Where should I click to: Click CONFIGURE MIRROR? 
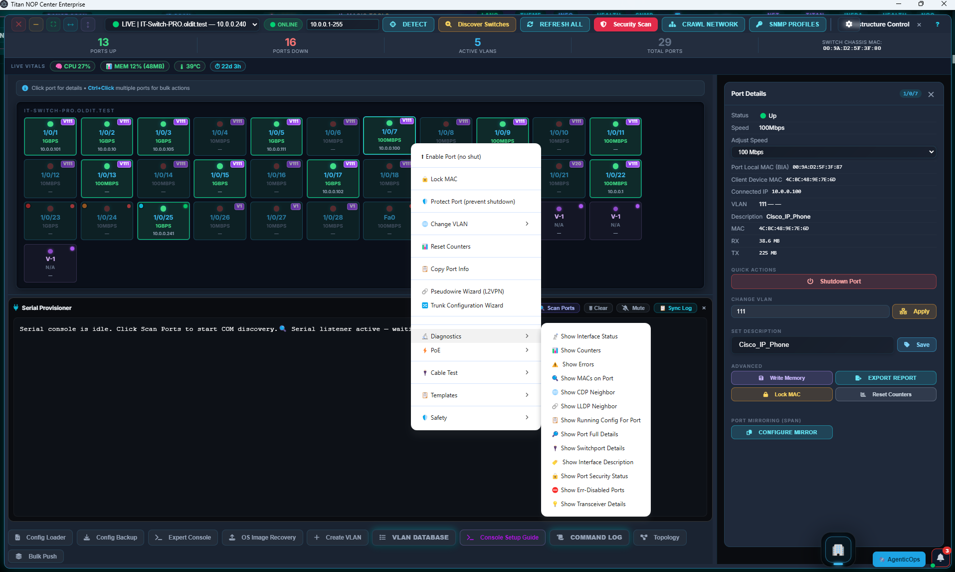pyautogui.click(x=781, y=432)
